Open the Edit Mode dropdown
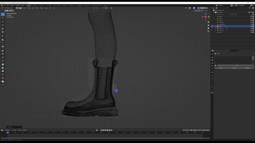The image size is (255, 143). click(10, 8)
